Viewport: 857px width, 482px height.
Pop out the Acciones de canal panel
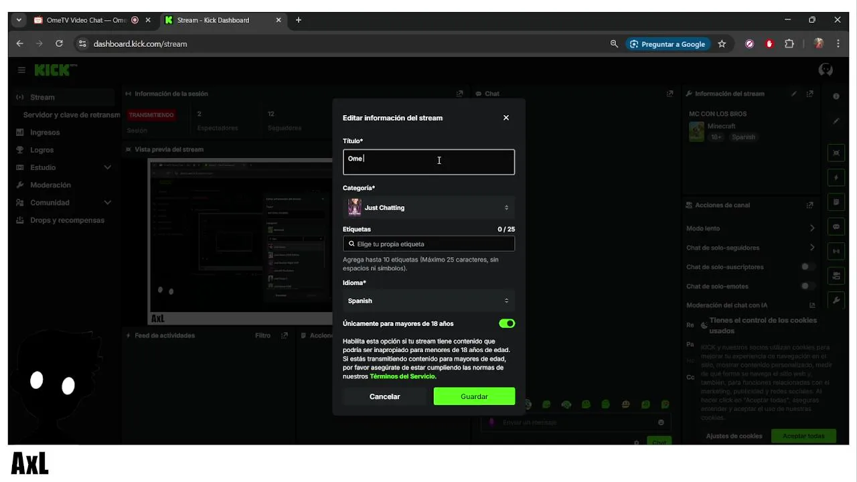point(809,205)
